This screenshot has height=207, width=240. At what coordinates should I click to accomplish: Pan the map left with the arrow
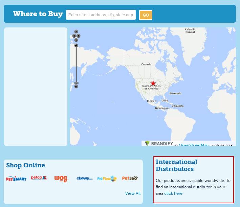[x=74, y=36]
